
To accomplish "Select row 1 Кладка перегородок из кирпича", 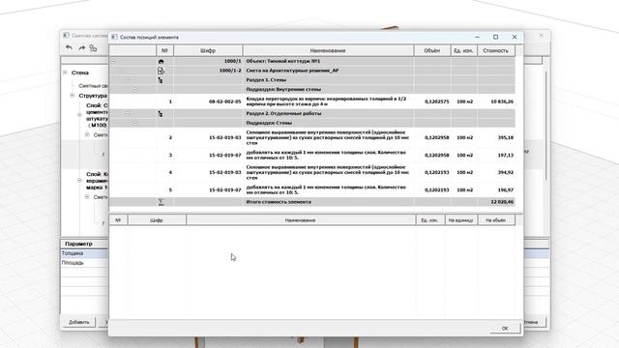I will pyautogui.click(x=311, y=101).
